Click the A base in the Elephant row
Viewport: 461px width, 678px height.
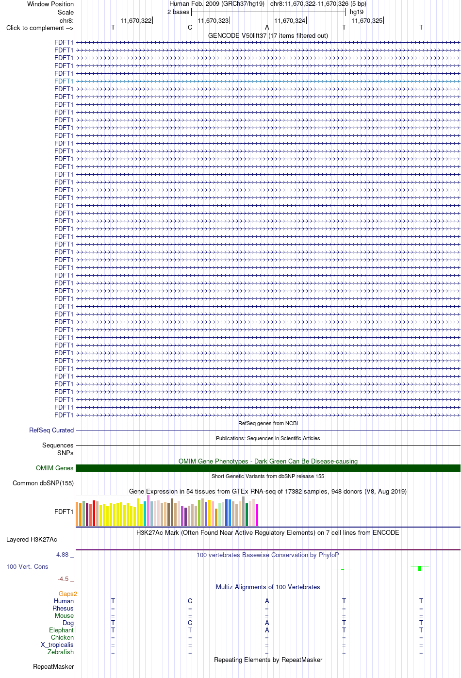click(267, 630)
